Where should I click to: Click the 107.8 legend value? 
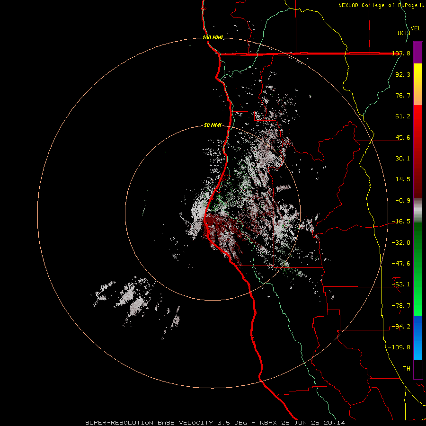tap(401, 53)
